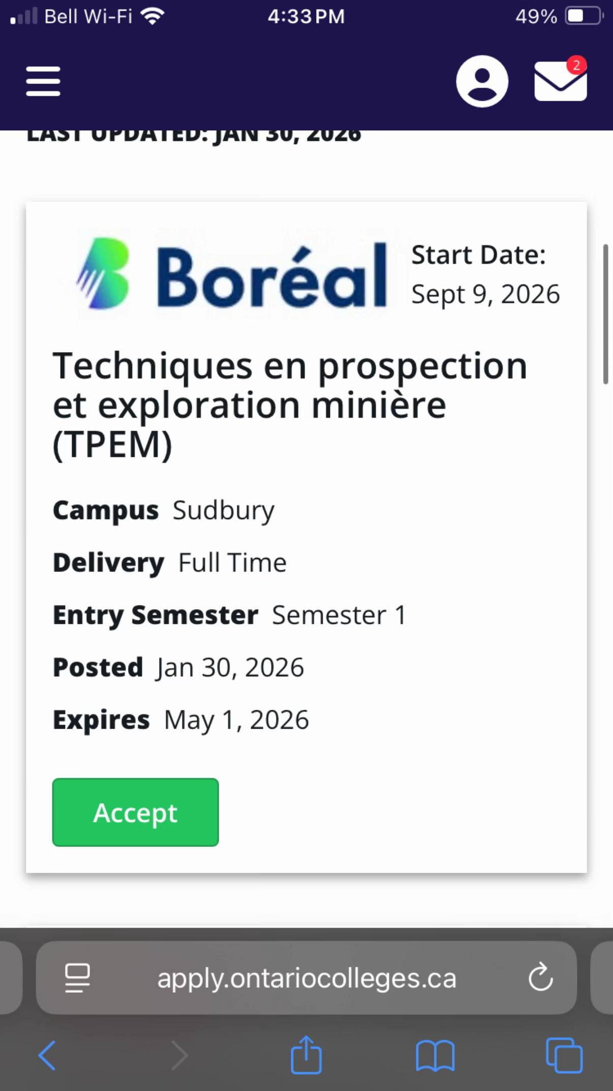Screen dimensions: 613x1091
Task: Open Safari bookmarks book icon
Action: click(435, 1056)
